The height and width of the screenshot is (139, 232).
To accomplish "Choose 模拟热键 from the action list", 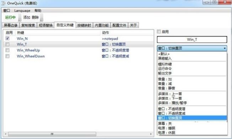I will (192, 64).
